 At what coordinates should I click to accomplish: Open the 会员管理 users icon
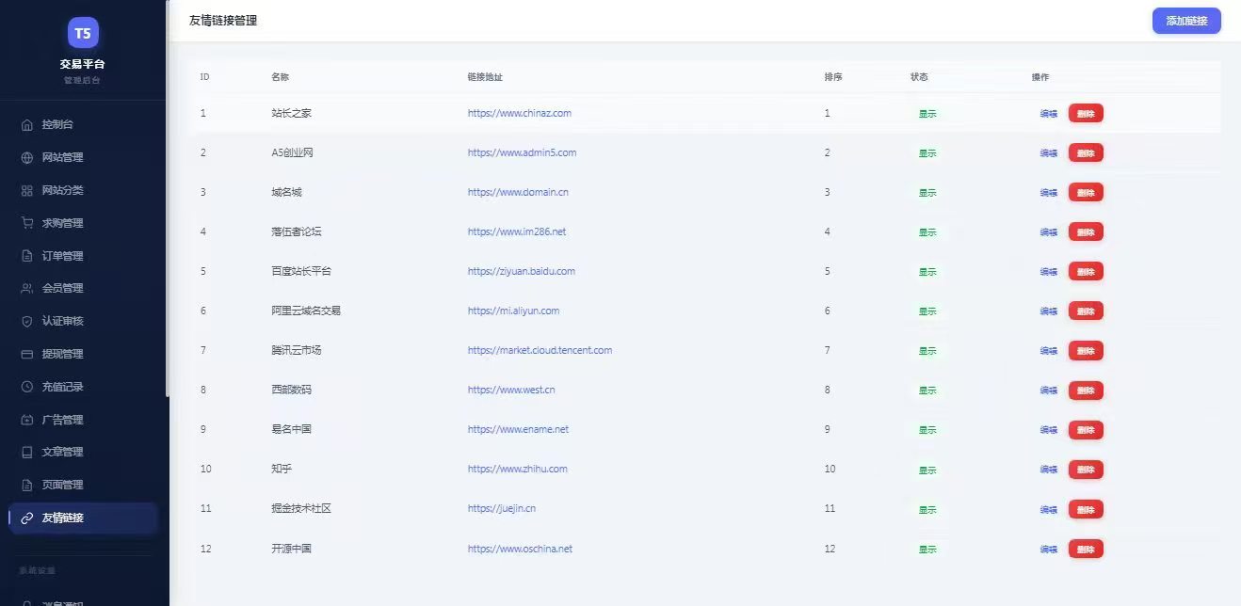[27, 288]
